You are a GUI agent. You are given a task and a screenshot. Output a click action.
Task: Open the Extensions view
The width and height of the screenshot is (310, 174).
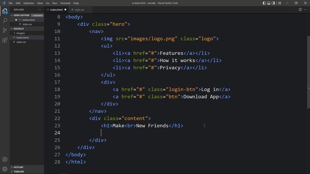tap(5, 40)
